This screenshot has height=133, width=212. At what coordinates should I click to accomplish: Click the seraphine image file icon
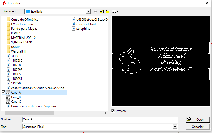coord(74,29)
